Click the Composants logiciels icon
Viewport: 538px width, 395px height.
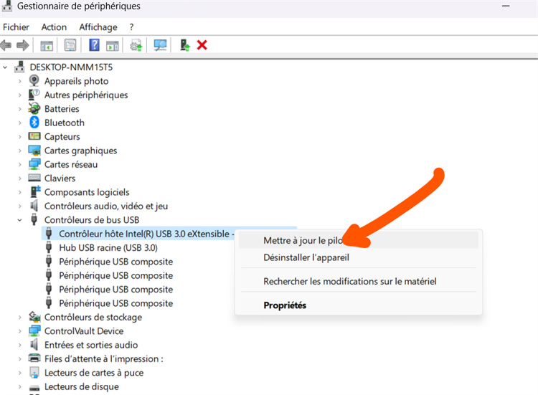35,191
